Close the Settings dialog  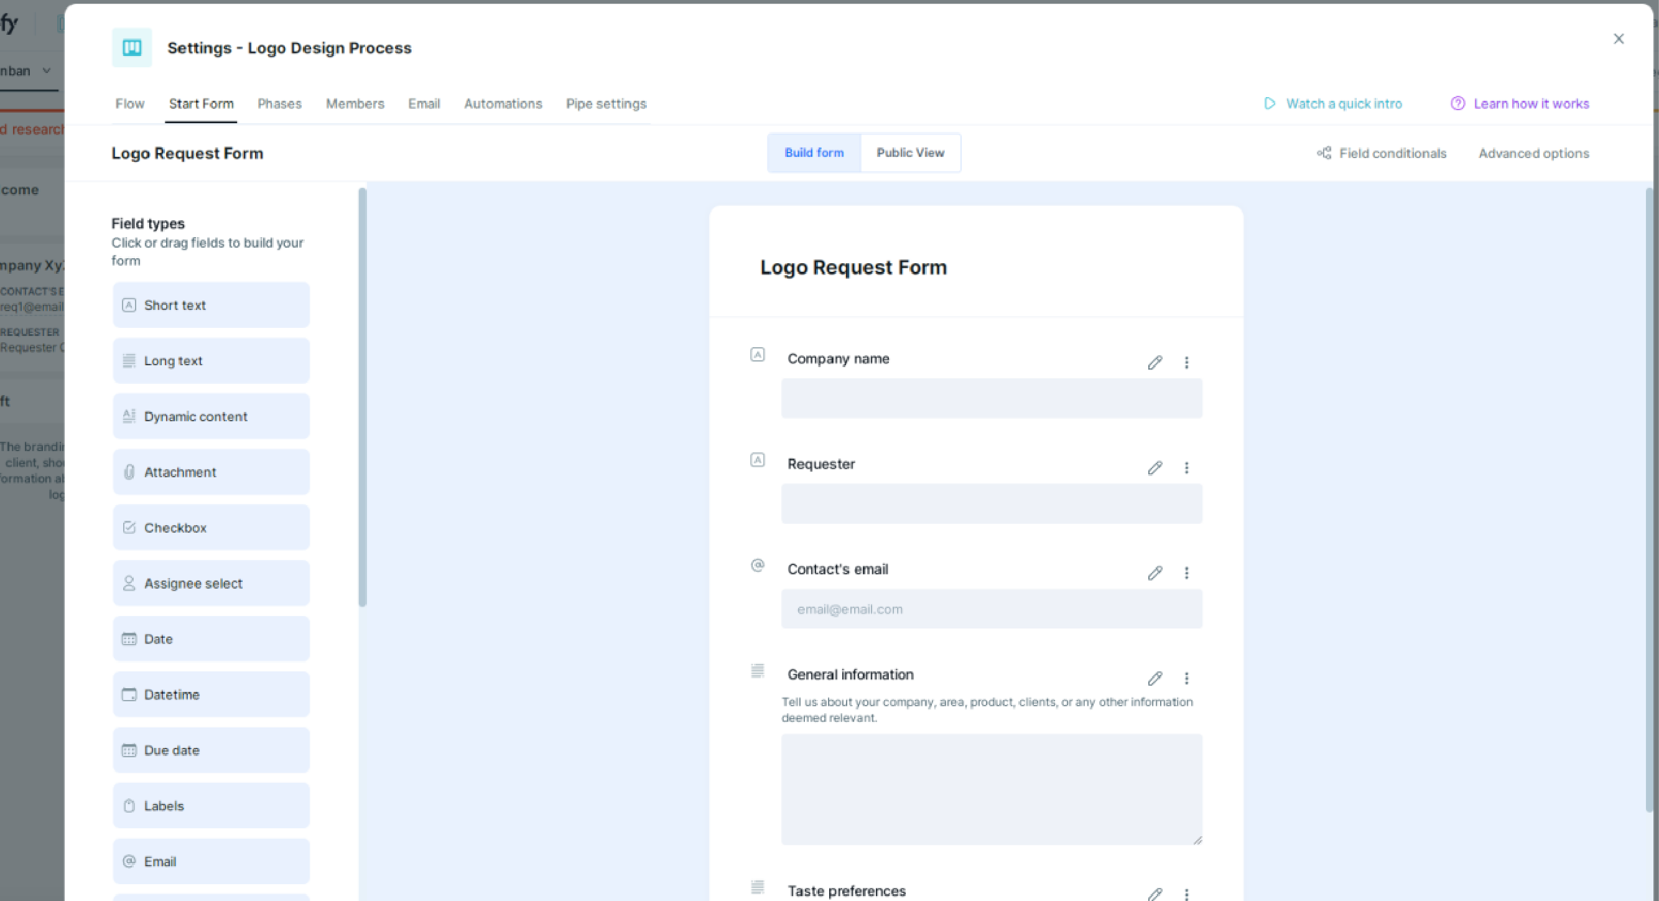point(1619,39)
